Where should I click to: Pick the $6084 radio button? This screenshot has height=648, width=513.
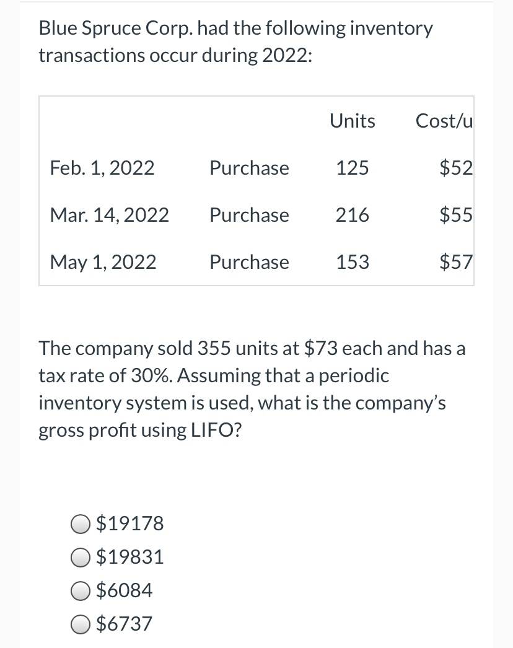tap(80, 591)
